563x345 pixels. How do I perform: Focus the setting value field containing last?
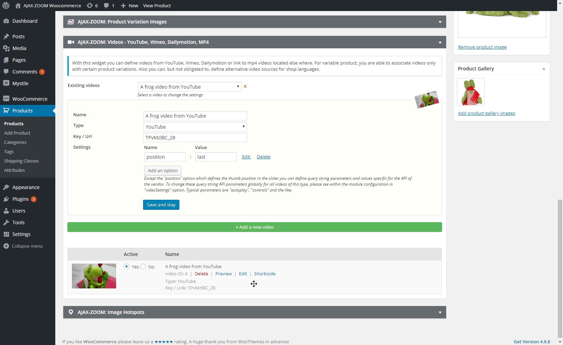pos(216,157)
